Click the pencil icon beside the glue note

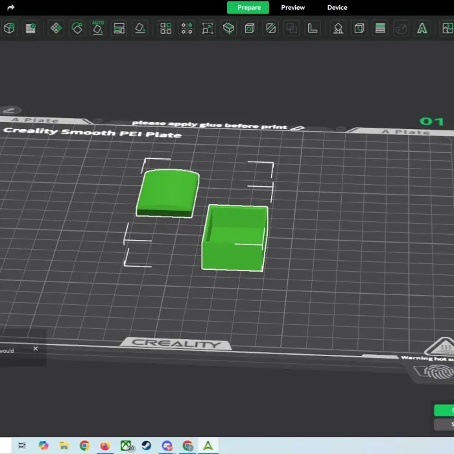tap(297, 128)
